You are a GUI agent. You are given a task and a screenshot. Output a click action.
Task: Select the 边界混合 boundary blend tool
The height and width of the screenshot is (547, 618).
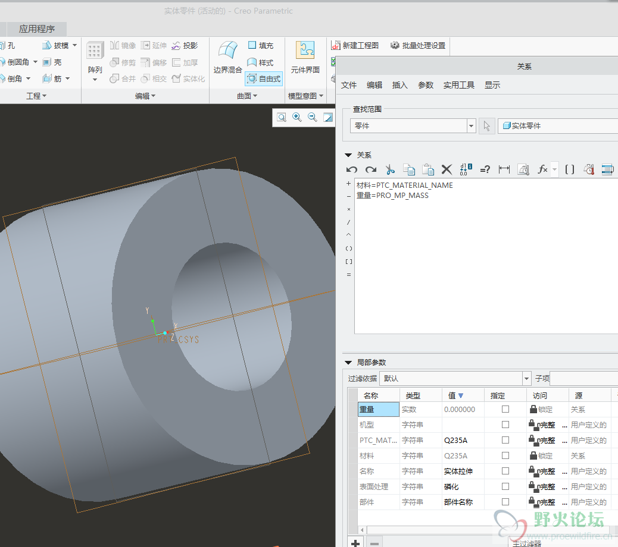[228, 58]
